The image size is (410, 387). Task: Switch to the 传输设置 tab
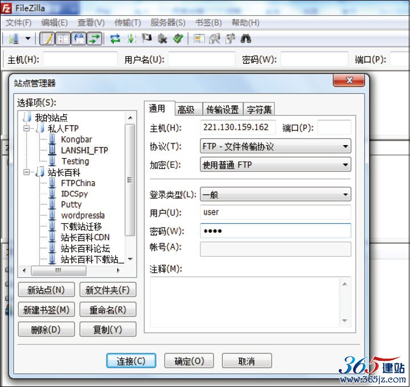pyautogui.click(x=223, y=109)
